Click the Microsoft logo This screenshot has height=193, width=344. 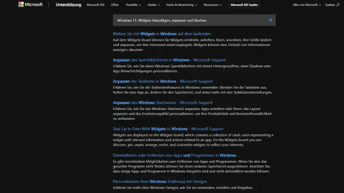click(30, 5)
